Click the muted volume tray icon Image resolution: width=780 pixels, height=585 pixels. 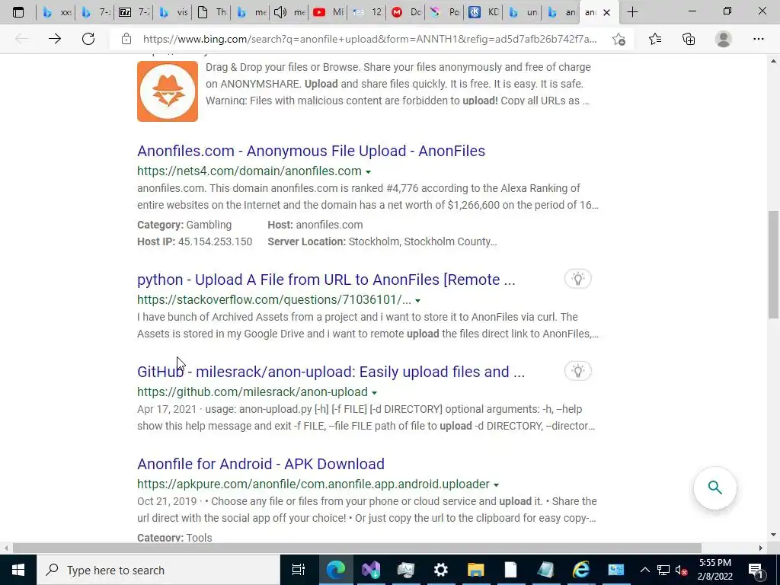(x=682, y=570)
